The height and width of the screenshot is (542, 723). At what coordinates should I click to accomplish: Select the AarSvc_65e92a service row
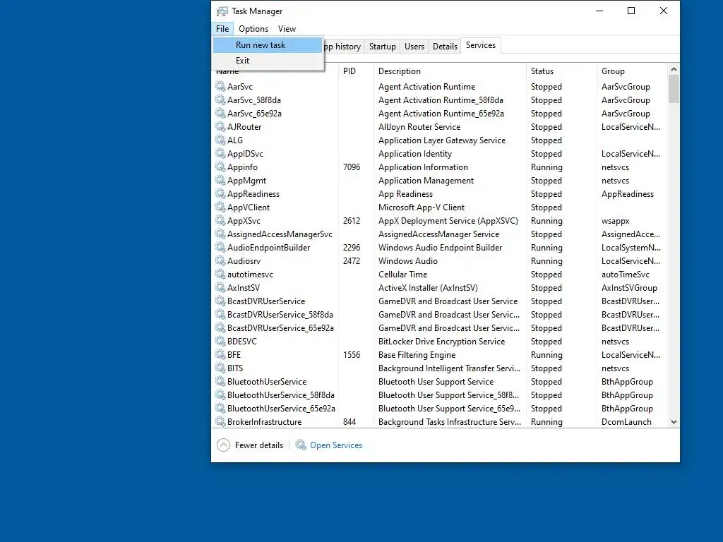[x=441, y=114]
